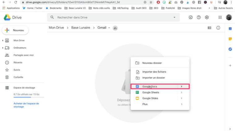Open Mon Drive in sidebar
This screenshot has width=235, height=131.
[x=19, y=40]
